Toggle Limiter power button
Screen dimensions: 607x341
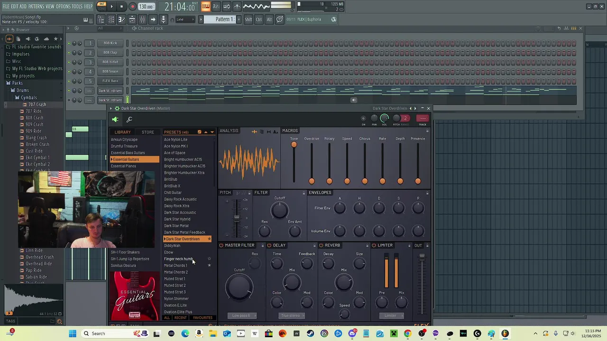[374, 245]
